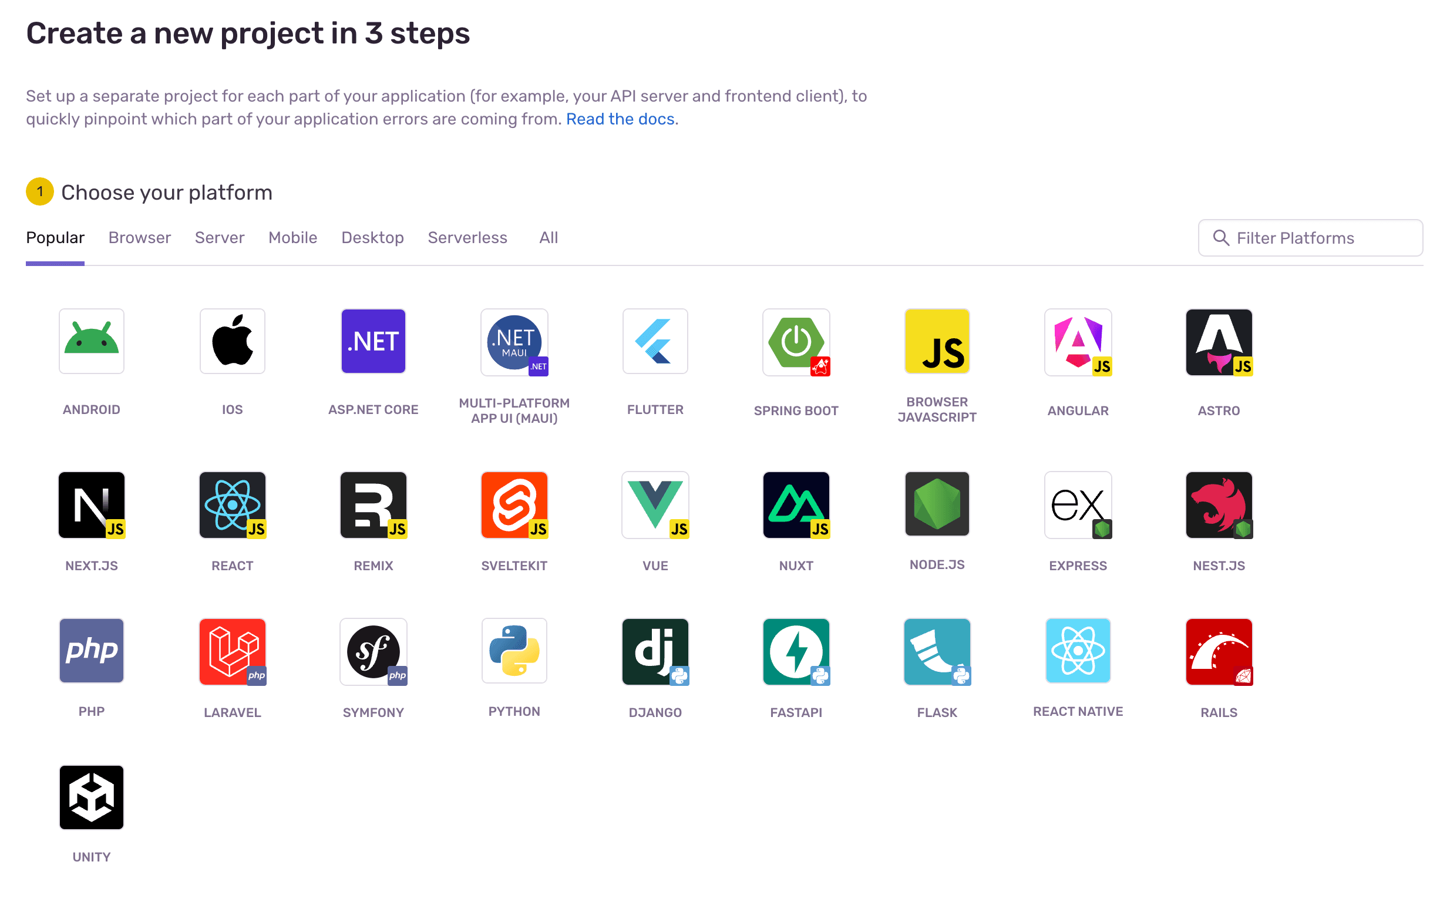Select the Android platform icon
Screen dimensions: 1440x902
[x=91, y=341]
